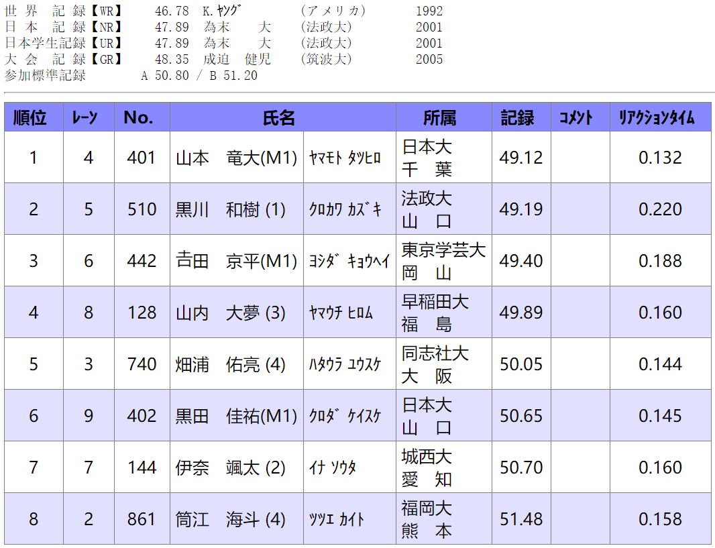Image resolution: width=715 pixels, height=548 pixels.
Task: Click the record time 49.40
Action: click(x=521, y=261)
